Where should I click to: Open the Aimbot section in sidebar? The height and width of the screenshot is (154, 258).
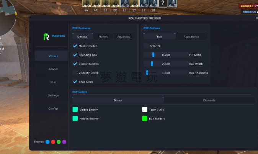[x=53, y=69]
